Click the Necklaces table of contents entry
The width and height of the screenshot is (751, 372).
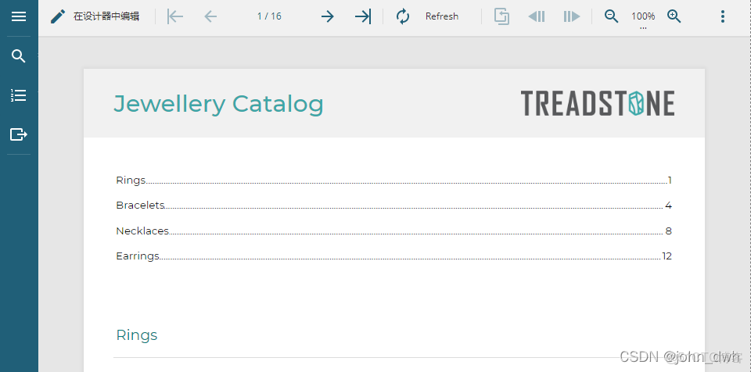(393, 231)
